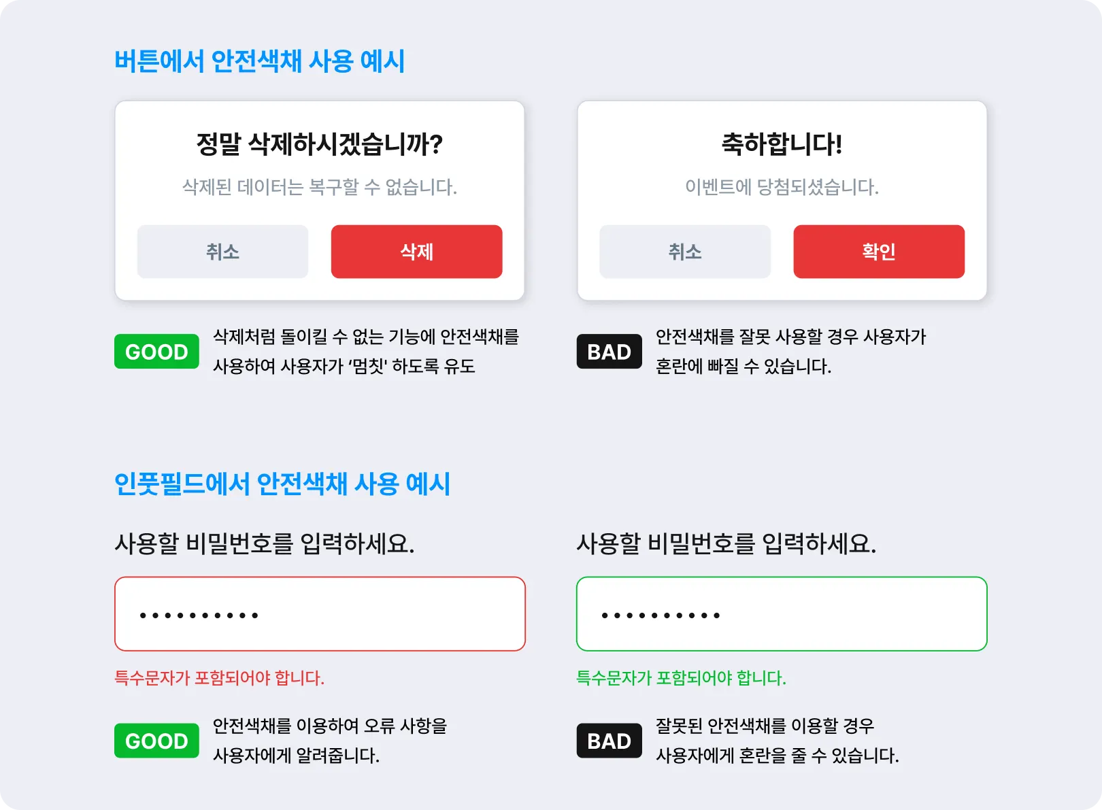Click the heading 버튼에서 안전색채 사용 예시

[x=259, y=61]
